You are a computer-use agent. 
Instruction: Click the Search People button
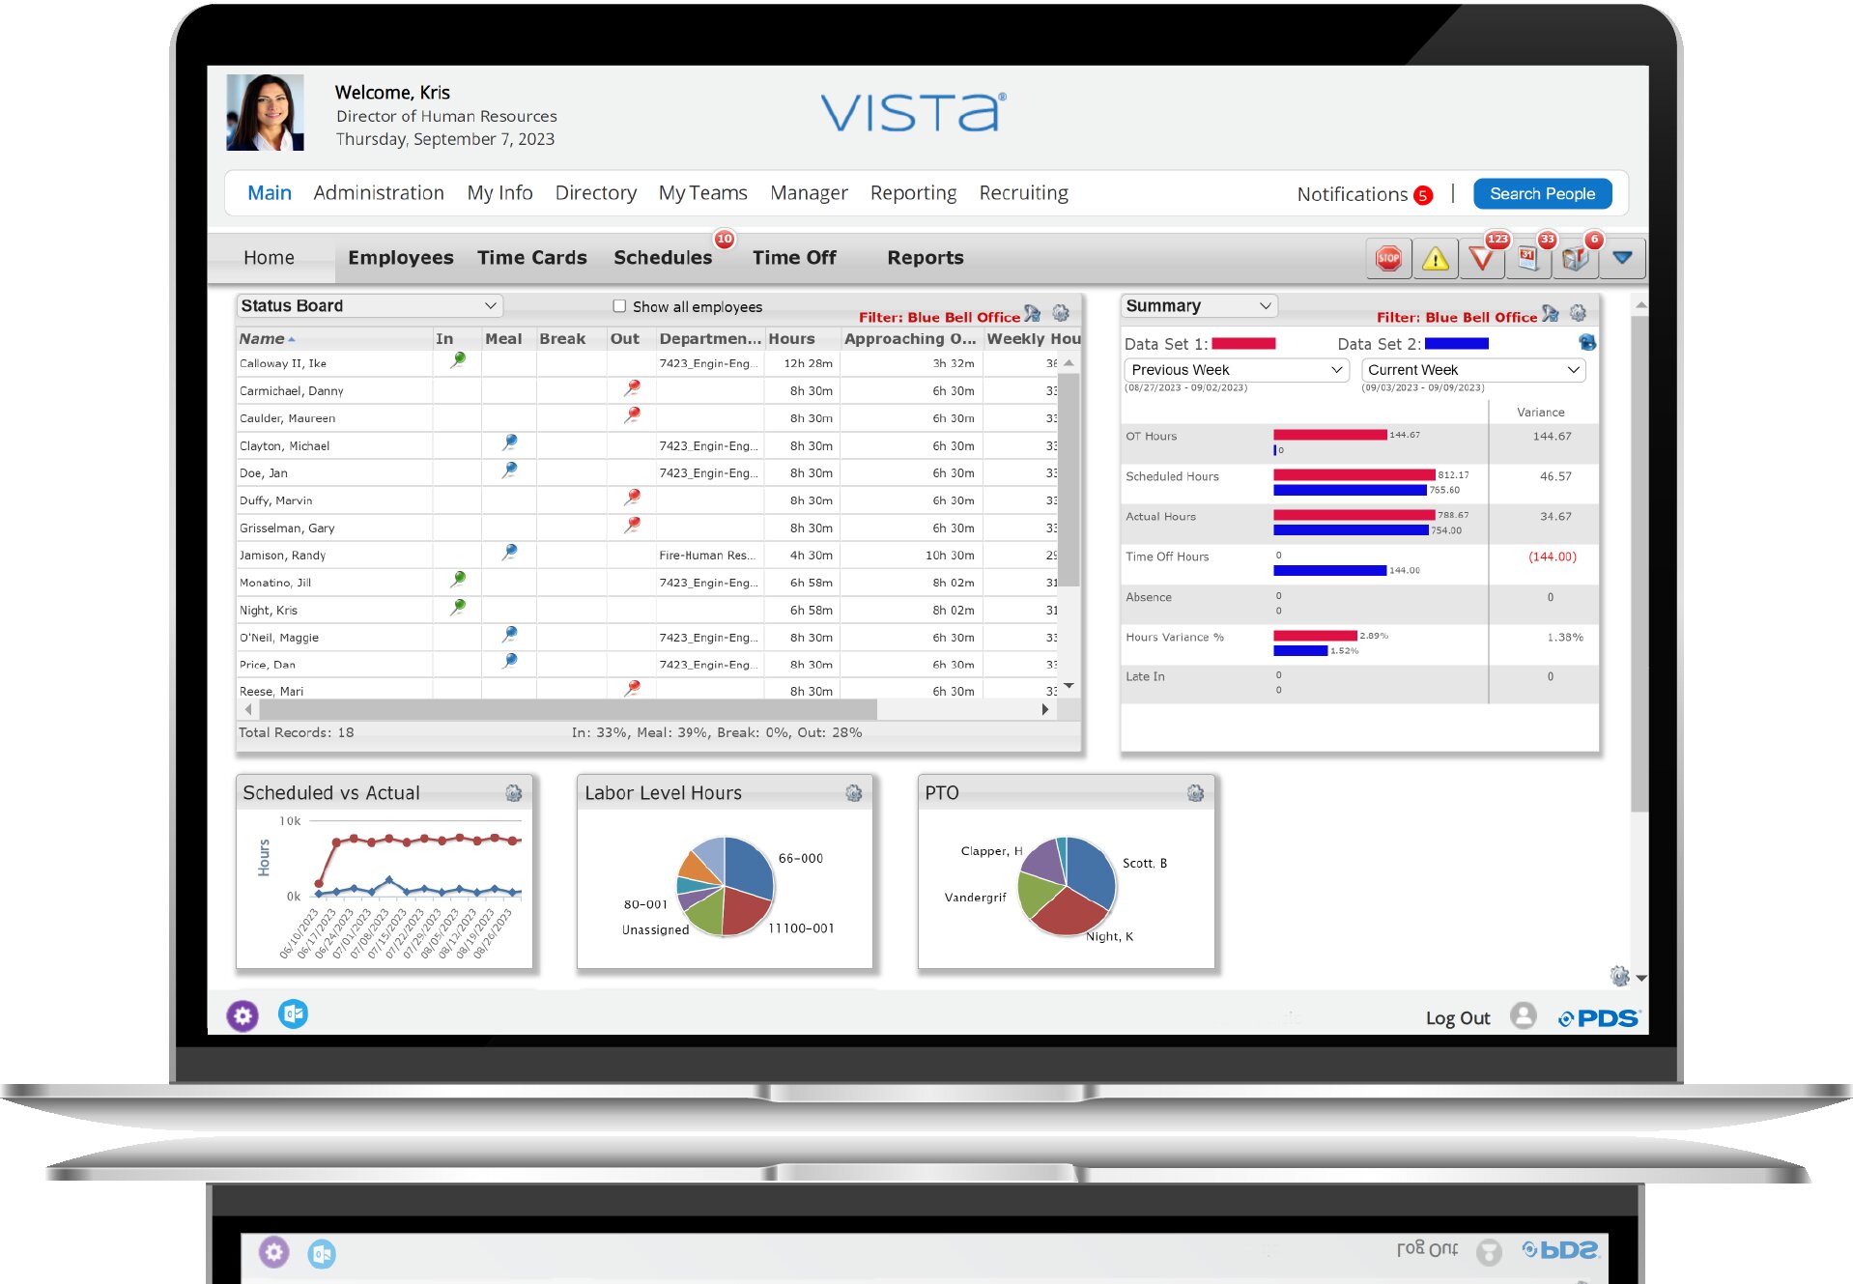(x=1541, y=194)
